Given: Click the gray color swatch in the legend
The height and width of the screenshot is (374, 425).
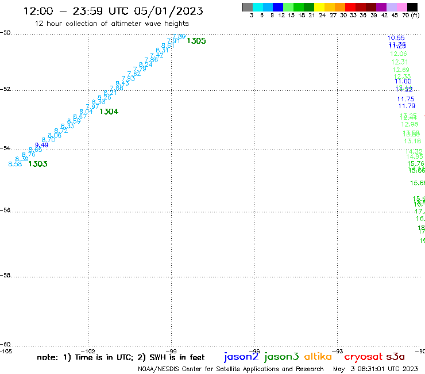Looking at the screenshot, I should 248,7.
